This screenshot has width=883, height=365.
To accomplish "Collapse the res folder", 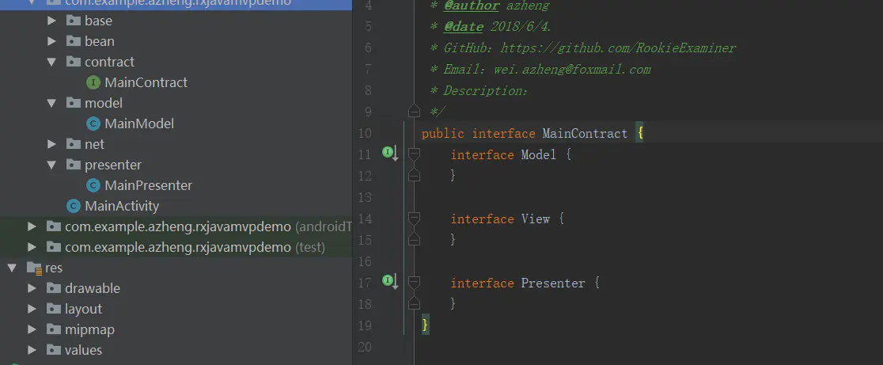I will pyautogui.click(x=12, y=268).
